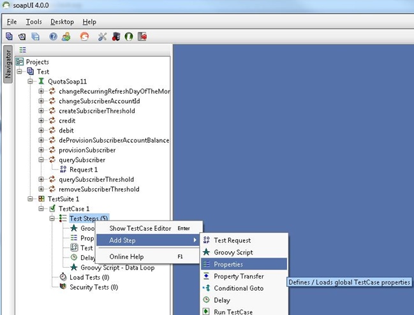Image resolution: width=414 pixels, height=315 pixels.
Task: Collapse the TestCase 1 node
Action: pos(41,209)
